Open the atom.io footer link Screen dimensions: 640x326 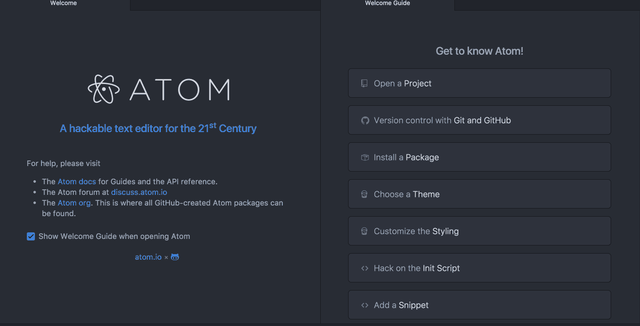[148, 257]
